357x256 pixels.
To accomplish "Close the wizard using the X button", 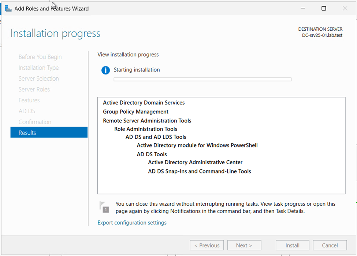I will [345, 8].
